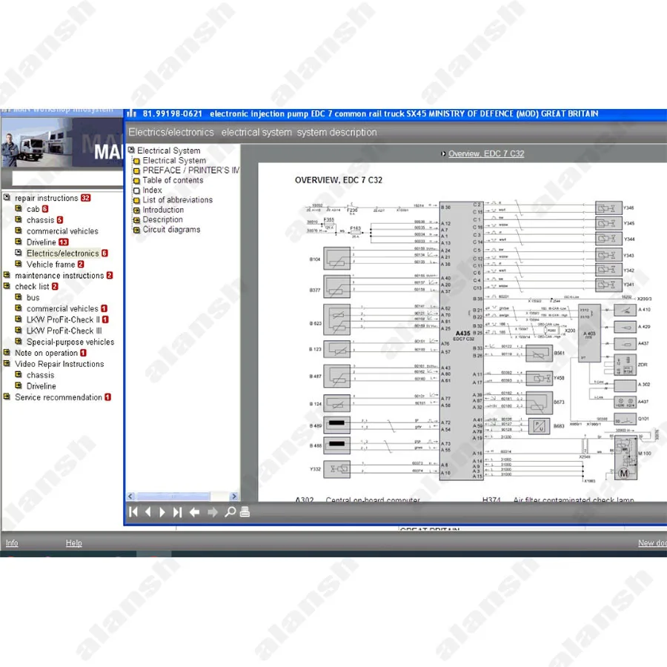Click the horizontal scrollbar thumb of document tree
Image resolution: width=667 pixels, height=667 pixels.
click(173, 496)
